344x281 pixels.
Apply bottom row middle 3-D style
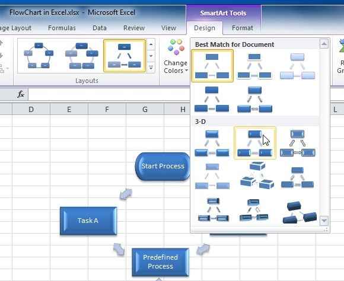click(254, 210)
